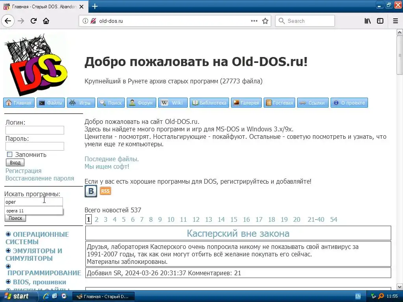Viewport: 403px width, 302px height.
Task: Open the Последние файлы link
Action: [x=111, y=159]
